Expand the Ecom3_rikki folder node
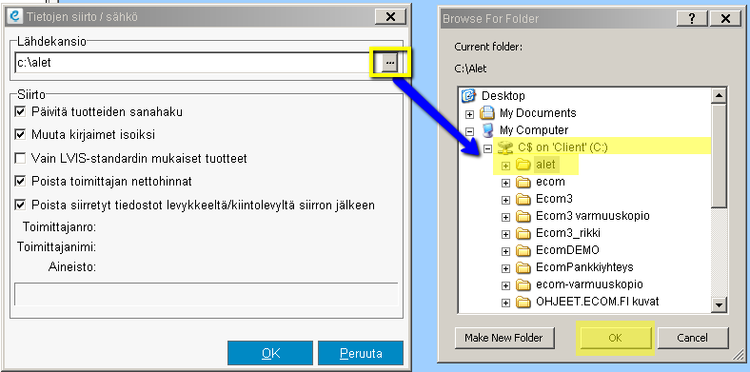 (x=505, y=234)
